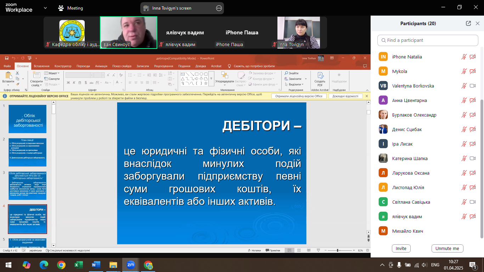Expand the Zoom Workplace dropdown chevron

tap(45, 8)
